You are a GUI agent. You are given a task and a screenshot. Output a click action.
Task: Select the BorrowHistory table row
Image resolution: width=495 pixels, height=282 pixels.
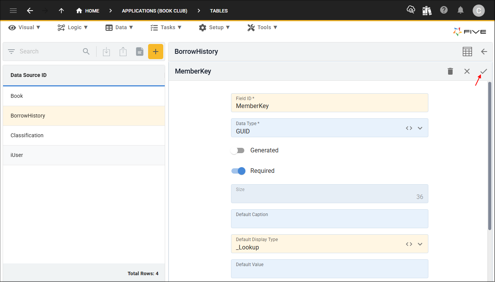[84, 116]
